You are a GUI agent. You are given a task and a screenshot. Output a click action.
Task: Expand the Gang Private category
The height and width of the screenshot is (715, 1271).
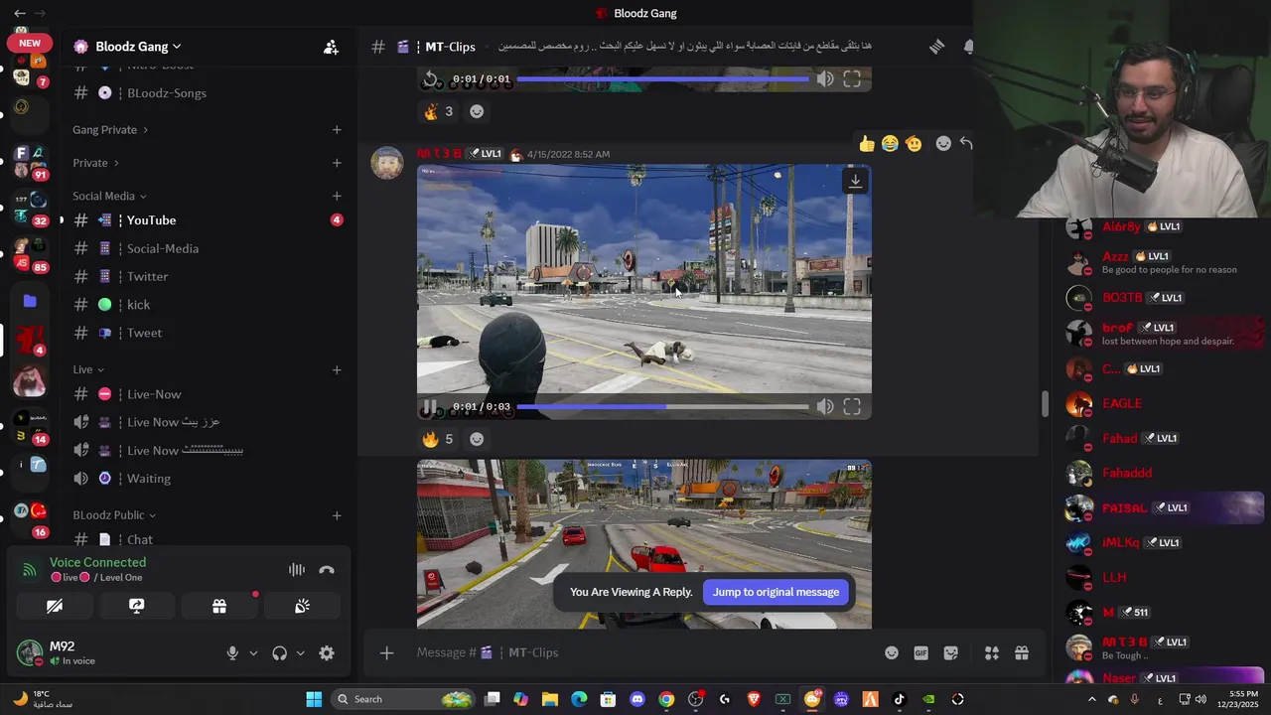point(110,130)
